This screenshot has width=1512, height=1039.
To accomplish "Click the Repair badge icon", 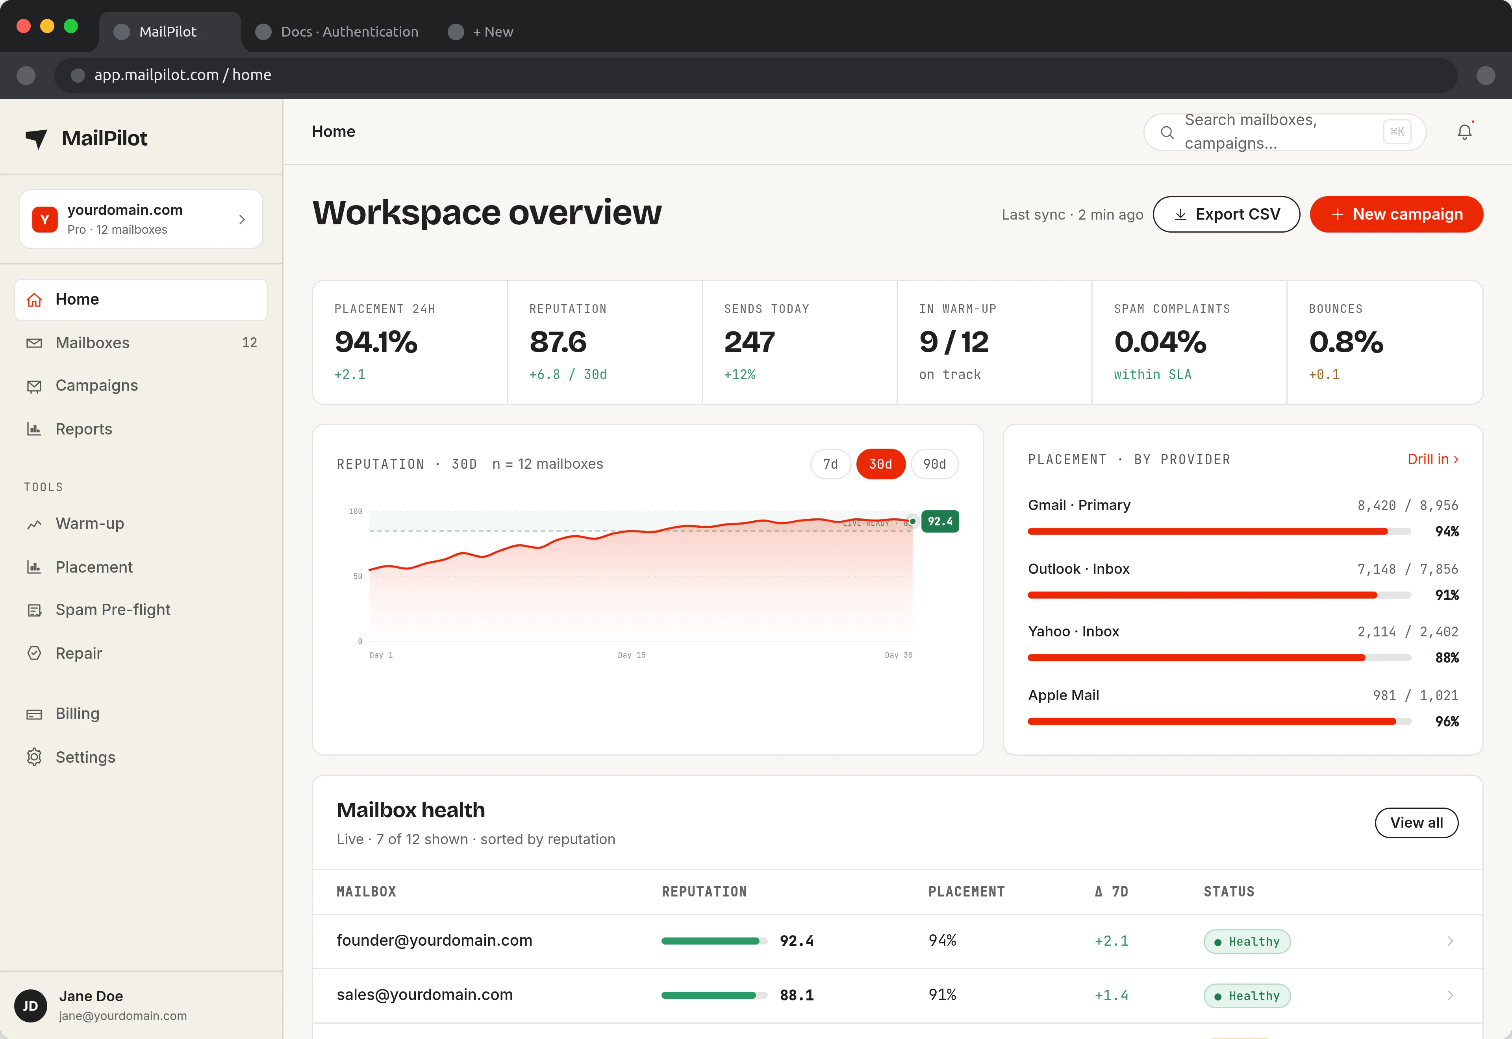I will click(34, 653).
